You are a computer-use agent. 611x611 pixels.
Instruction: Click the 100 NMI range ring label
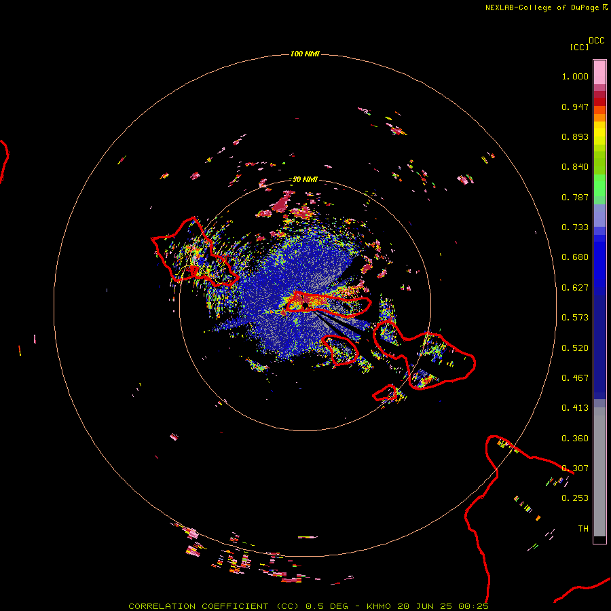point(305,54)
